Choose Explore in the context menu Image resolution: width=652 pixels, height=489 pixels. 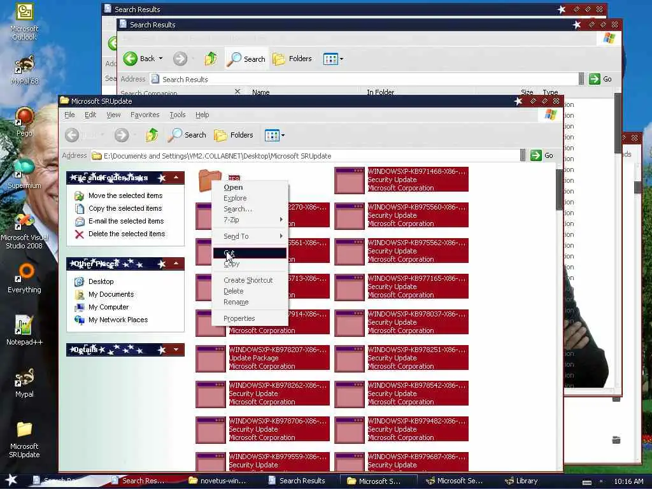tap(250, 198)
